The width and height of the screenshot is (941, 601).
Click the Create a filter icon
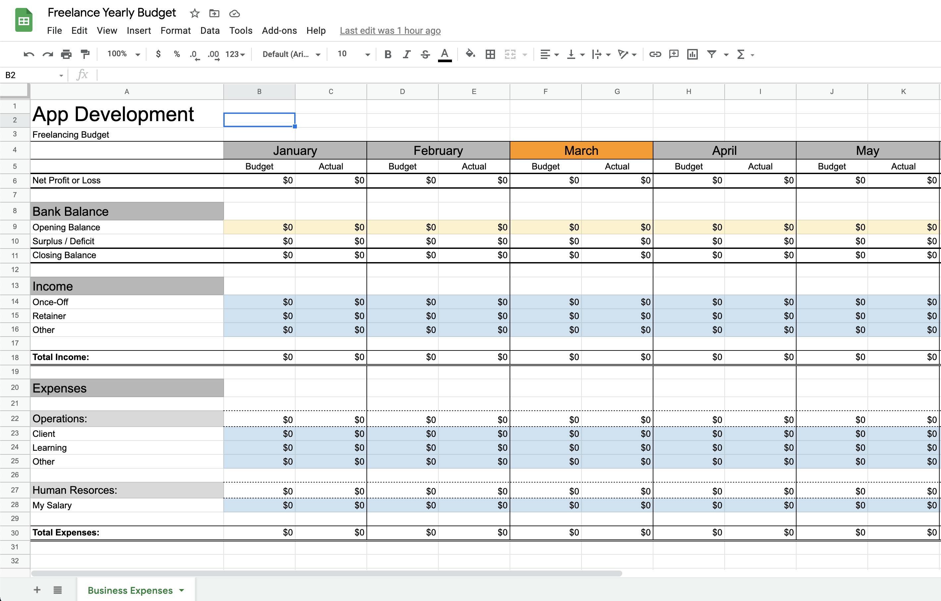(x=712, y=54)
